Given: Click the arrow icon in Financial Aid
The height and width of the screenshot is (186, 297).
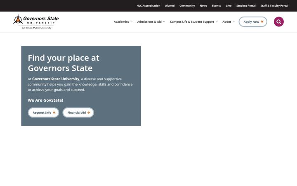Looking at the screenshot, I should coord(89,112).
